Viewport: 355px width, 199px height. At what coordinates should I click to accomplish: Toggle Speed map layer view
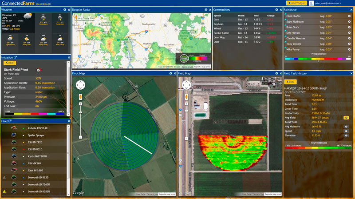click(346, 131)
